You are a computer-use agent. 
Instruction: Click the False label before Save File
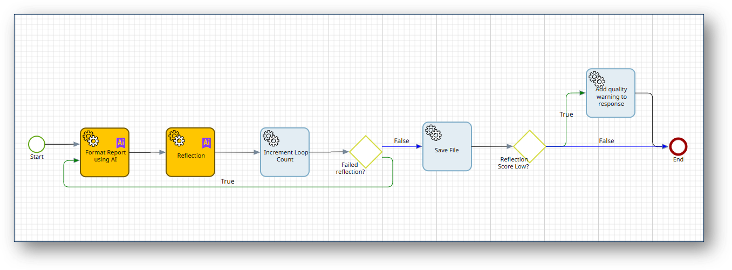[401, 141]
